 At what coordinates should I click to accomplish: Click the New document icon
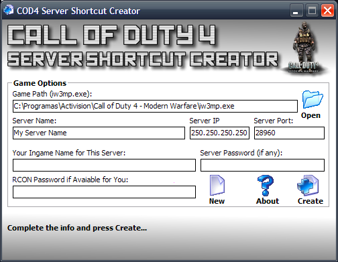pyautogui.click(x=217, y=186)
